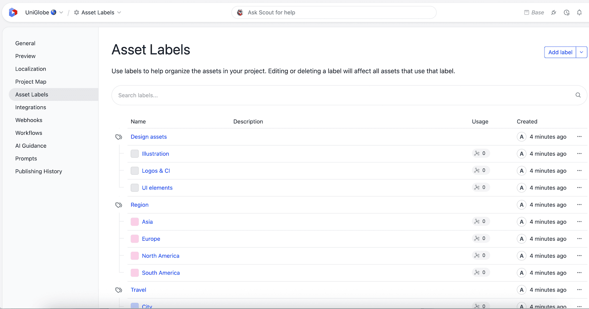Check the box next to UI elements
Viewport: 589px width, 309px height.
(x=135, y=188)
